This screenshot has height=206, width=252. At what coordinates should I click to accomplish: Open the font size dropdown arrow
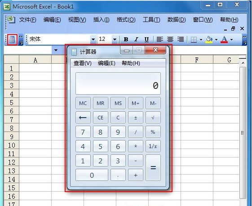point(115,39)
